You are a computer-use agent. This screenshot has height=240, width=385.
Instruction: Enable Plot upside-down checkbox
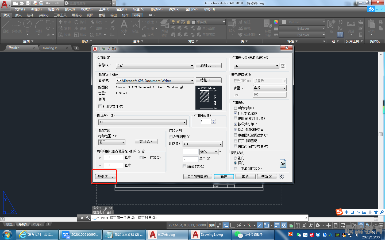pos(235,169)
